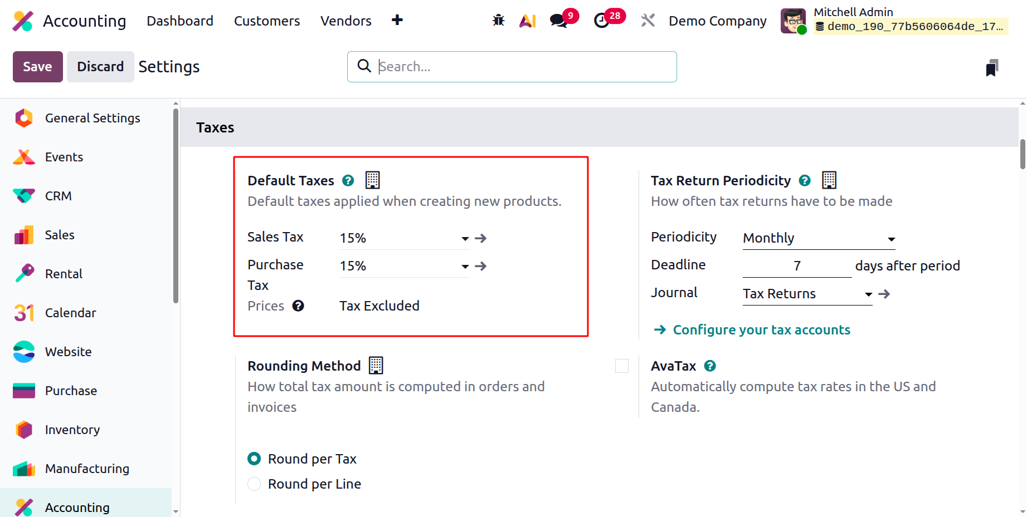The height and width of the screenshot is (517, 1027).
Task: Open the AI assistant icon
Action: (527, 21)
